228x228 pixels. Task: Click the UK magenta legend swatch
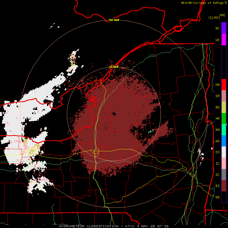click(x=224, y=40)
